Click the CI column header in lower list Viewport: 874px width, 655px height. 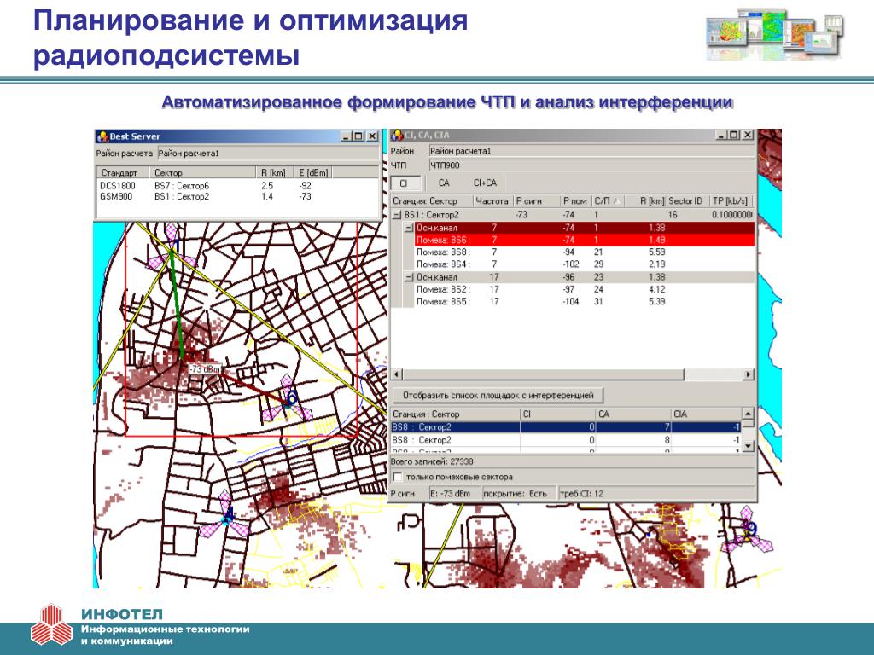(x=558, y=414)
